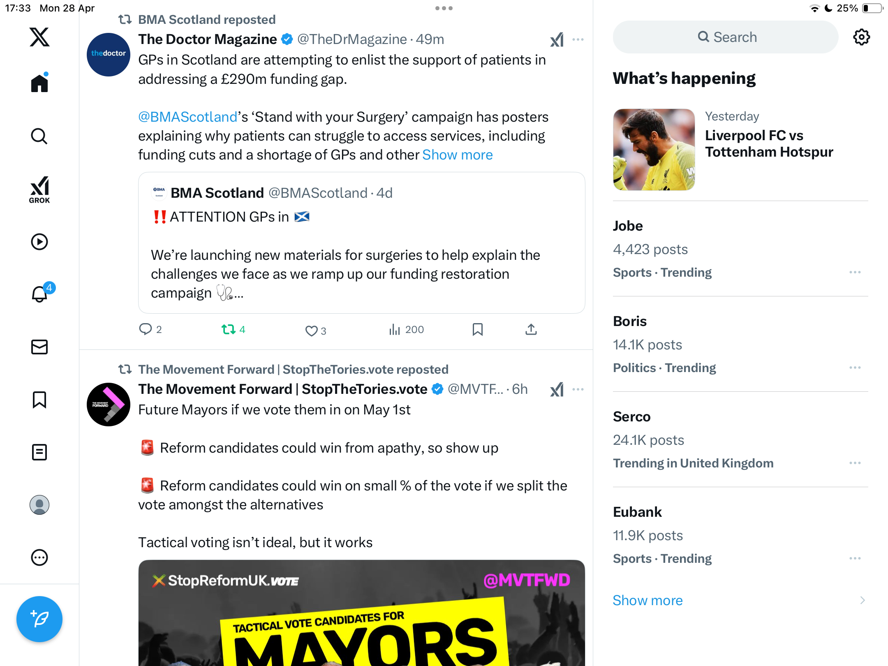Open more options for Jobe trend

click(855, 272)
